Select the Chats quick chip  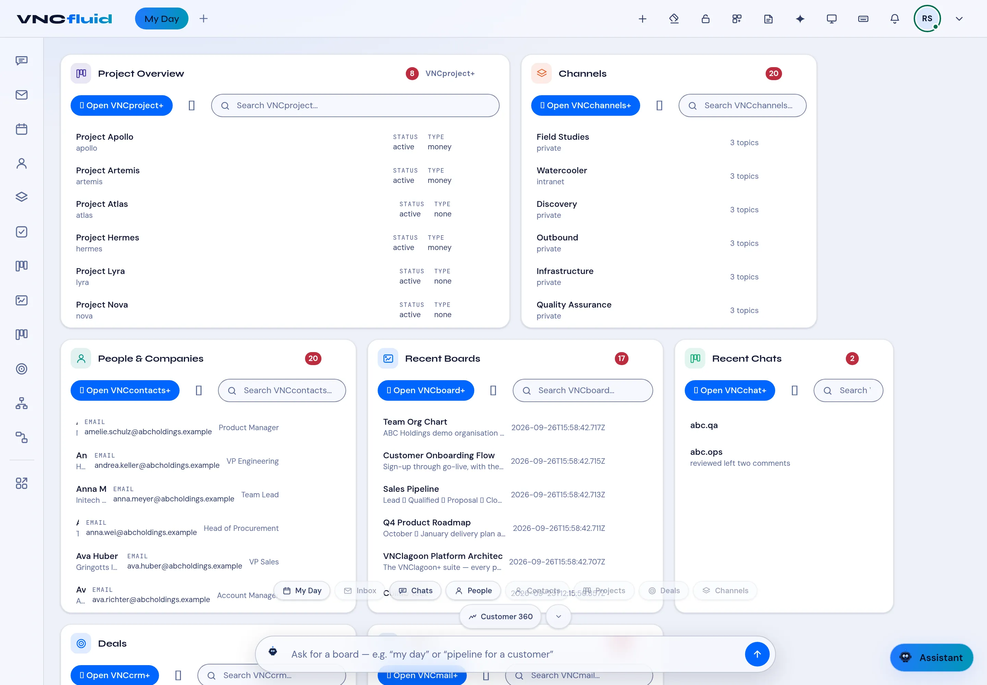pyautogui.click(x=415, y=591)
